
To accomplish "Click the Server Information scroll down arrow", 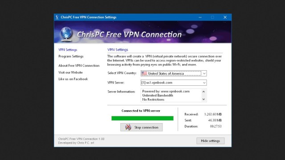I will (204, 99).
